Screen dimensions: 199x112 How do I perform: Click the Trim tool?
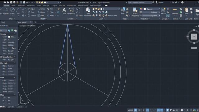(50, 9)
